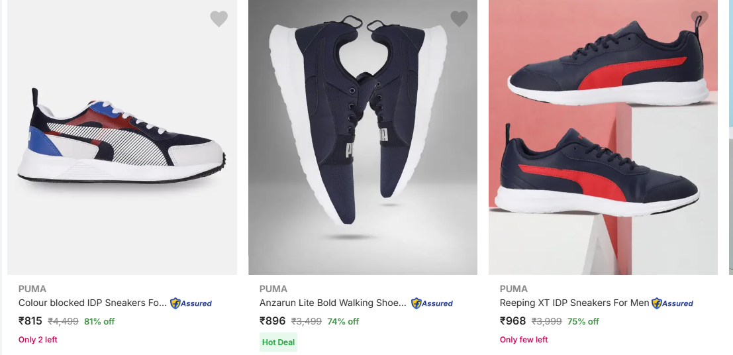Screen dimensions: 733x355
Task: Click PUMA brand above Colour blocked sneakers
Action: tap(32, 289)
